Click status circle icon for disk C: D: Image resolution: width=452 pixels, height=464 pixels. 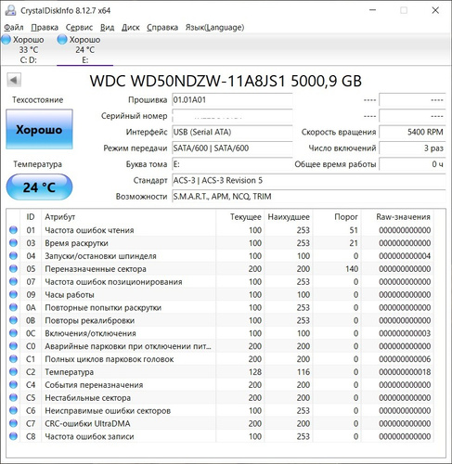point(6,40)
